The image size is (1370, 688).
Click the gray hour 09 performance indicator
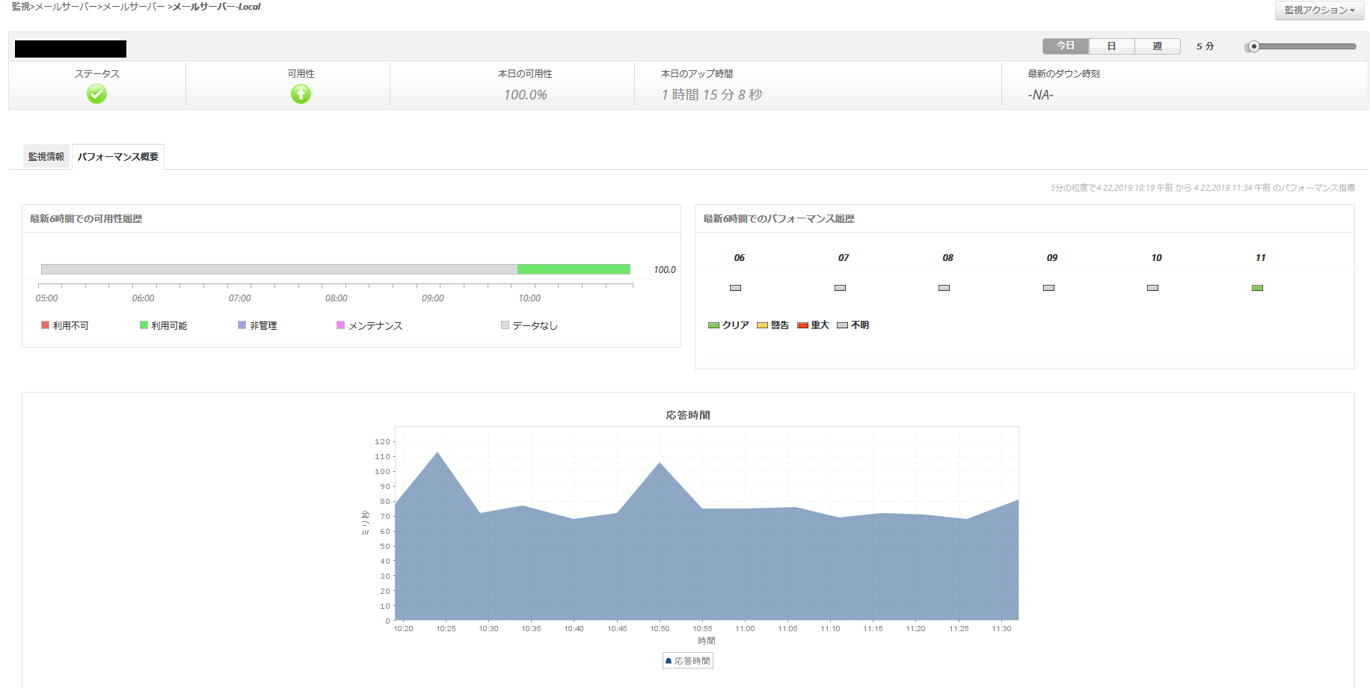(x=1048, y=288)
